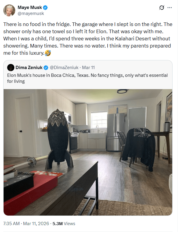Click Maye Musk's blue verified badge

pyautogui.click(x=45, y=7)
